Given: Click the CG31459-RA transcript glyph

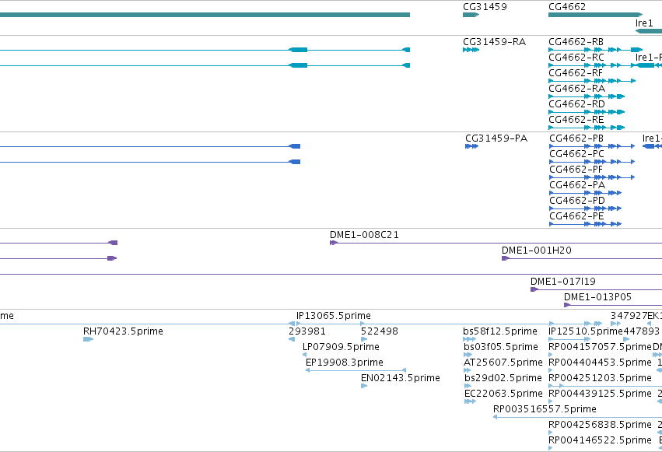Looking at the screenshot, I should pyautogui.click(x=471, y=50).
